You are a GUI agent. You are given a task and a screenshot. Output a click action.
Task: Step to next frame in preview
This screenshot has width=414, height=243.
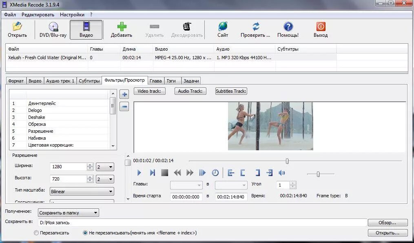tap(153, 173)
